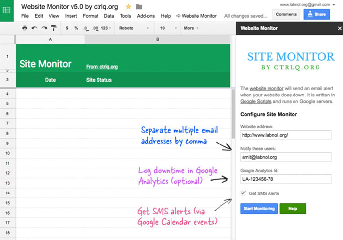Click the document title text
Image resolution: width=343 pixels, height=240 pixels.
[70, 7]
